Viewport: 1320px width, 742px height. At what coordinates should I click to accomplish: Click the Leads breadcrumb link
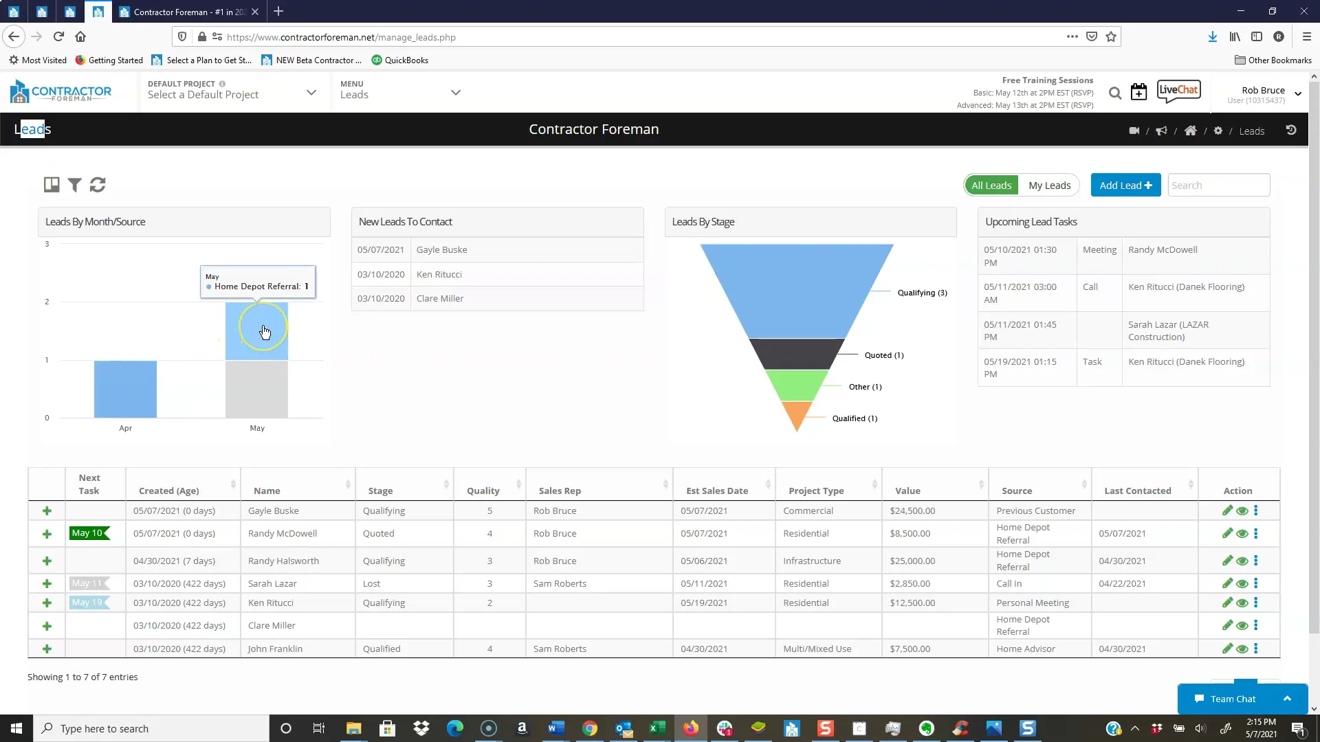tap(1251, 131)
